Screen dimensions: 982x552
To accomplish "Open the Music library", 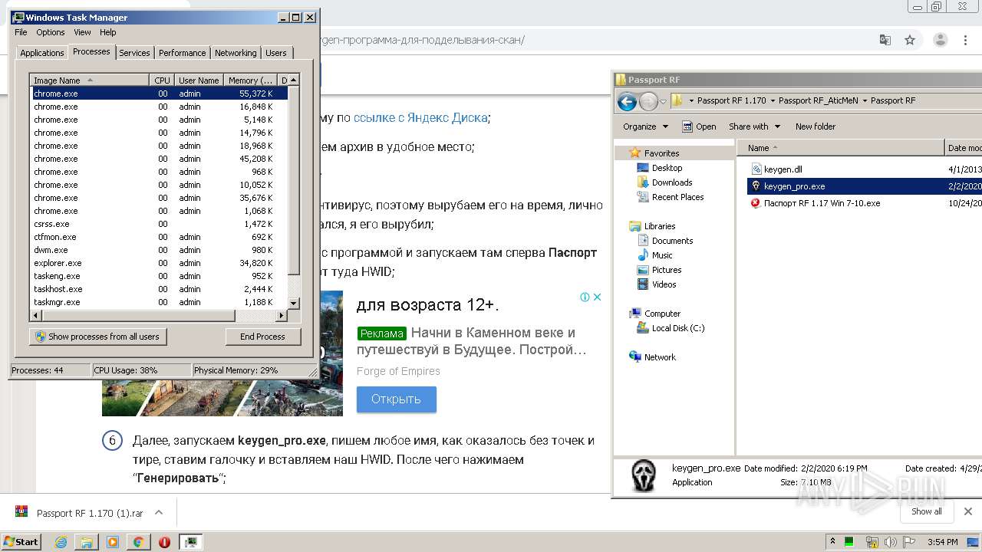I will click(662, 255).
